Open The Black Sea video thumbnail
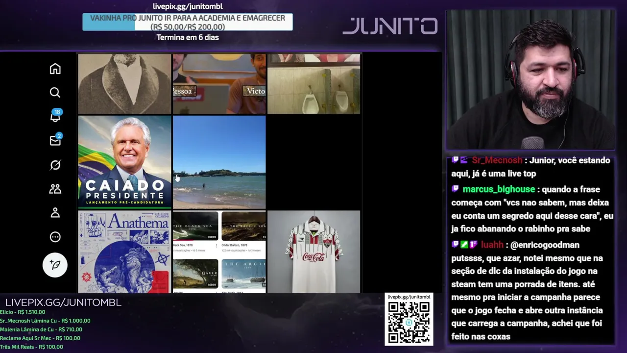Image resolution: width=627 pixels, height=353 pixels. [195, 226]
